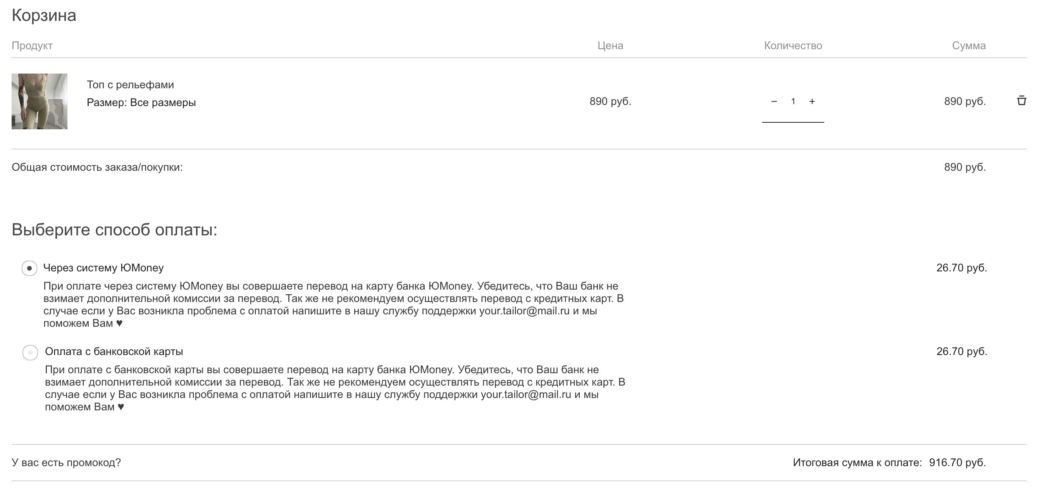The height and width of the screenshot is (494, 1040).
Task: Click the ЮMoney payment description text
Action: 334,304
